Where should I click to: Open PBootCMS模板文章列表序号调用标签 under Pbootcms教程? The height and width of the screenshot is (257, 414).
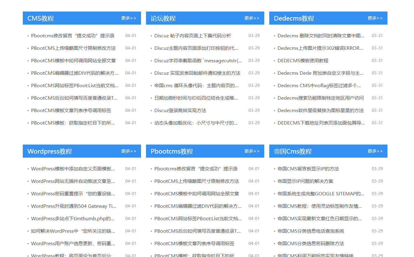click(194, 244)
